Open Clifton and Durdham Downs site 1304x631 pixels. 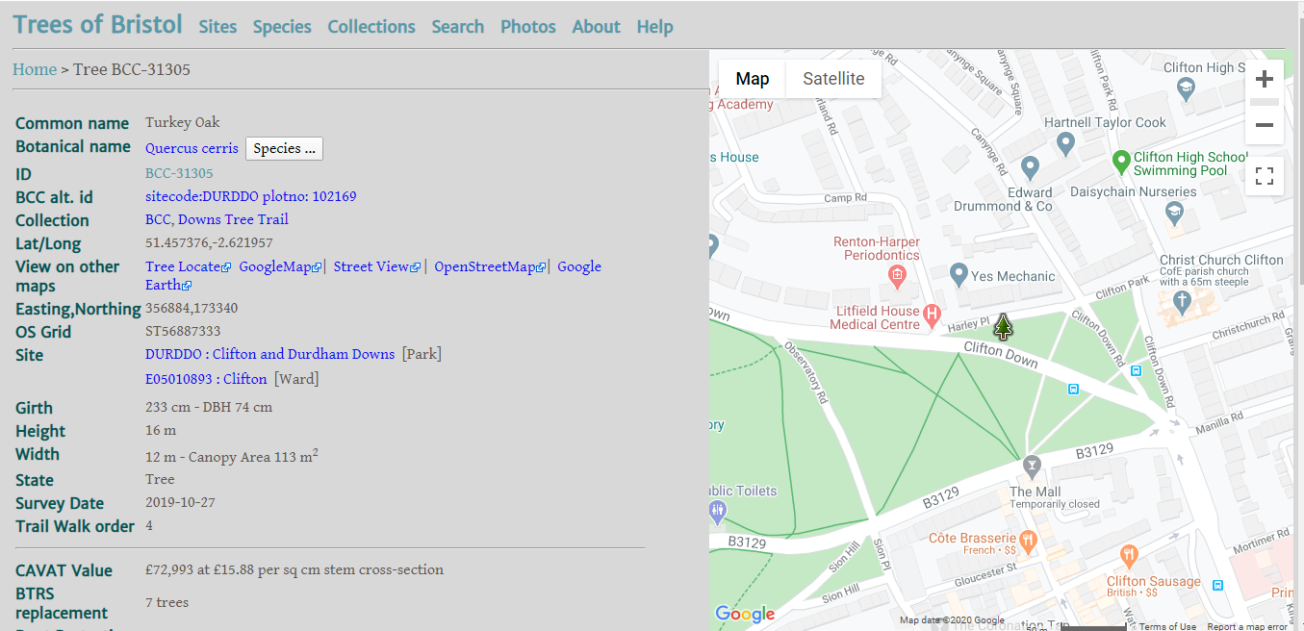(x=270, y=354)
